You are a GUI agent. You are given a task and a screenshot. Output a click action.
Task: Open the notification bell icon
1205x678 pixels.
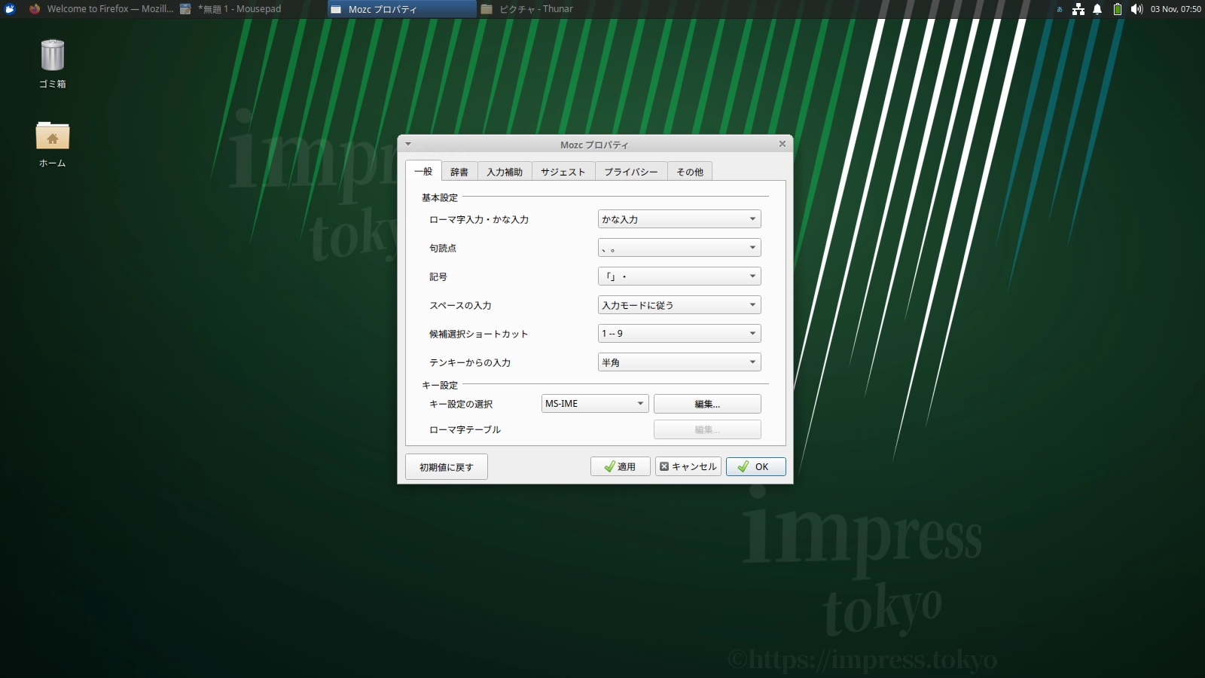[1097, 9]
